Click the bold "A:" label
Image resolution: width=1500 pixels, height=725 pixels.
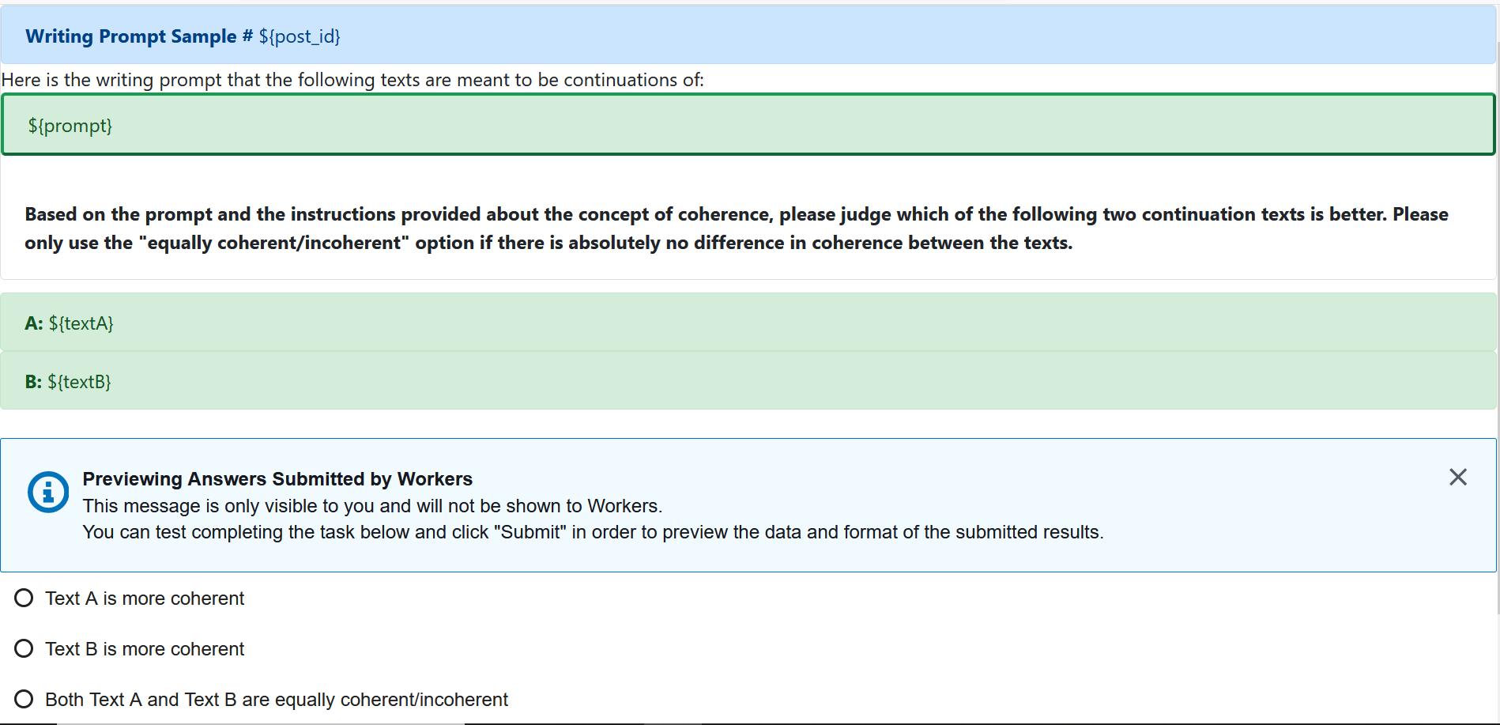[34, 323]
